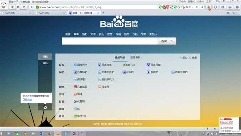Click inside the Baidu search input box
Screen dimensions: 241x136
coord(110,41)
